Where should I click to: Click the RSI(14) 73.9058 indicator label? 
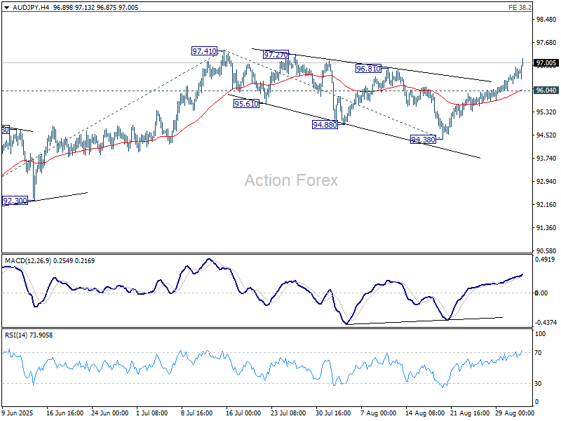point(29,335)
